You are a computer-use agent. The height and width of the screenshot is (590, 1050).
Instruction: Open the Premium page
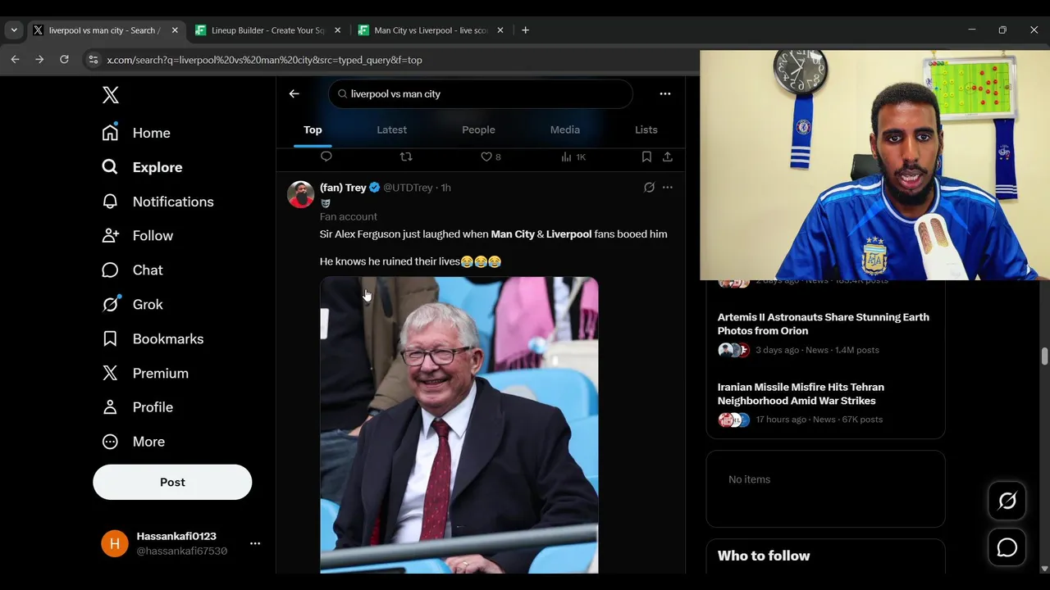point(145,374)
